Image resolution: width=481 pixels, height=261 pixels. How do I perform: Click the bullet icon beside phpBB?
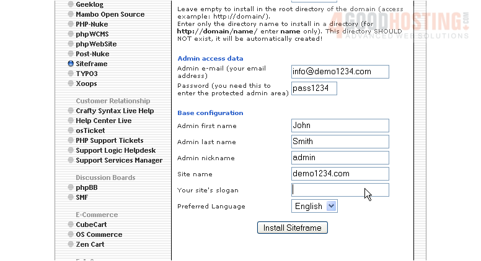coord(71,187)
